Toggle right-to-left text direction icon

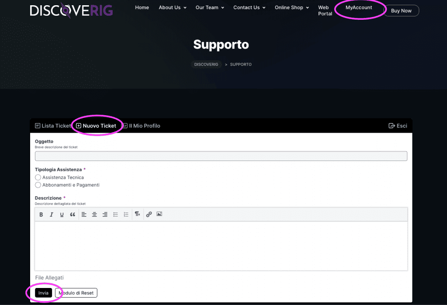coord(138,214)
